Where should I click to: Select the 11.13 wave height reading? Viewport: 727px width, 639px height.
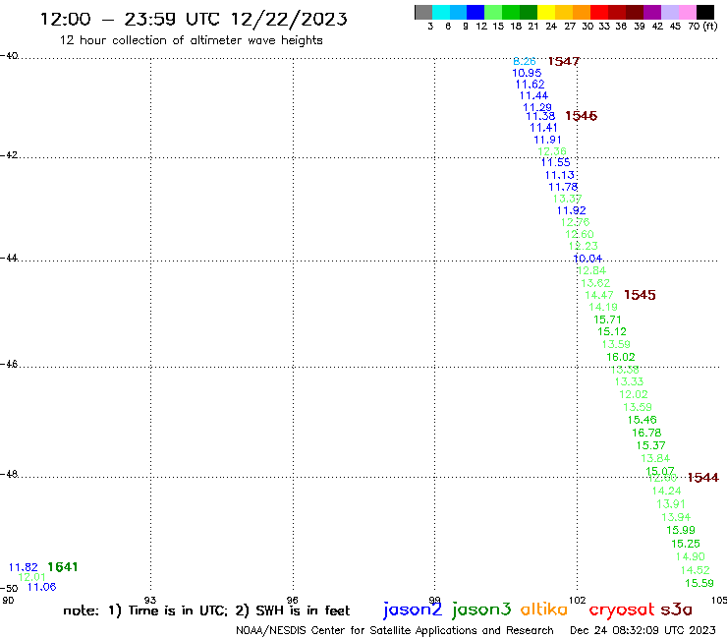[x=560, y=175]
